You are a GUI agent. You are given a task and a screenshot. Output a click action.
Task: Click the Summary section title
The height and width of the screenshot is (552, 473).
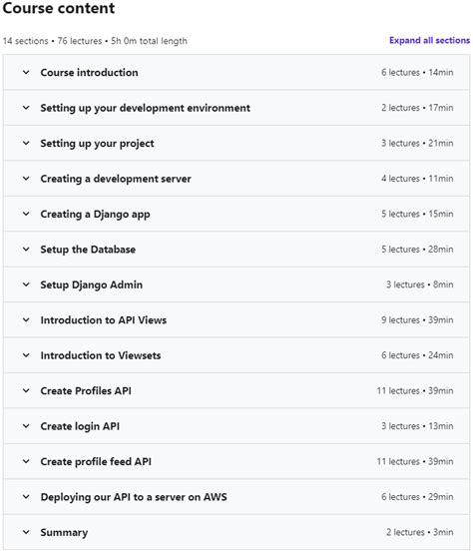[64, 533]
